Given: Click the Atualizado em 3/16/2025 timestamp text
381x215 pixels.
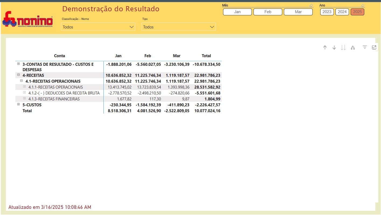Looking at the screenshot, I should 50,207.
